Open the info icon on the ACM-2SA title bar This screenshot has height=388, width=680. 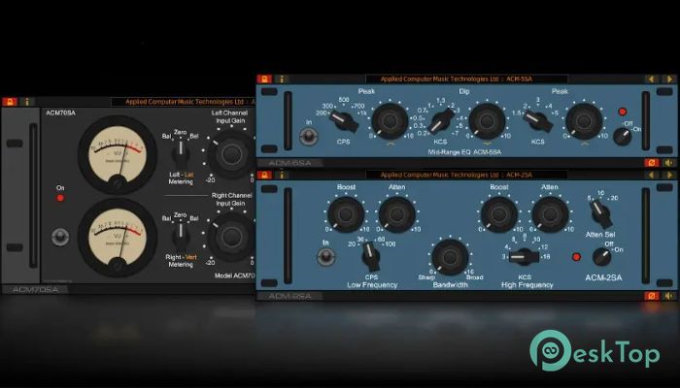click(x=282, y=175)
